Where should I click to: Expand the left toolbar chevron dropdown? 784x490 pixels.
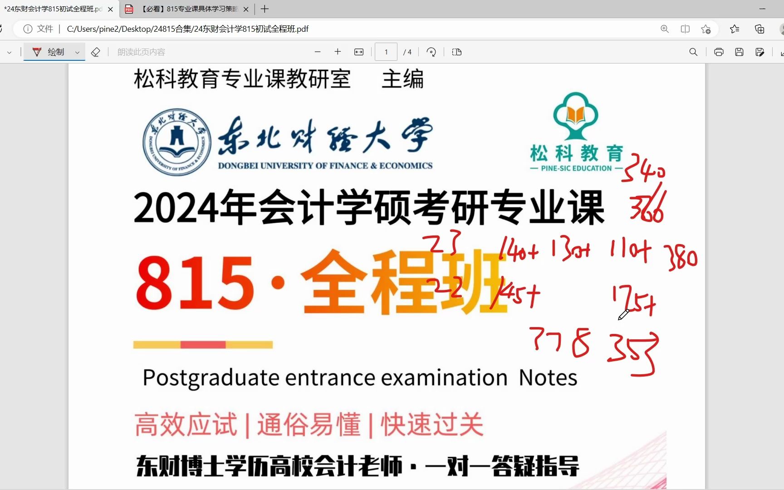click(9, 52)
